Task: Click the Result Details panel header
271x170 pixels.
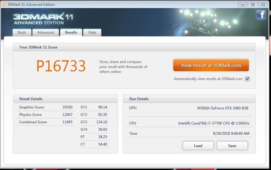Action: tap(65, 99)
